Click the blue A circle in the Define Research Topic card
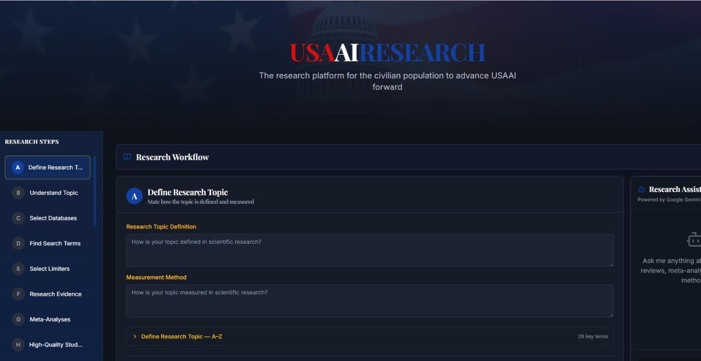This screenshot has width=701, height=361. (x=134, y=195)
